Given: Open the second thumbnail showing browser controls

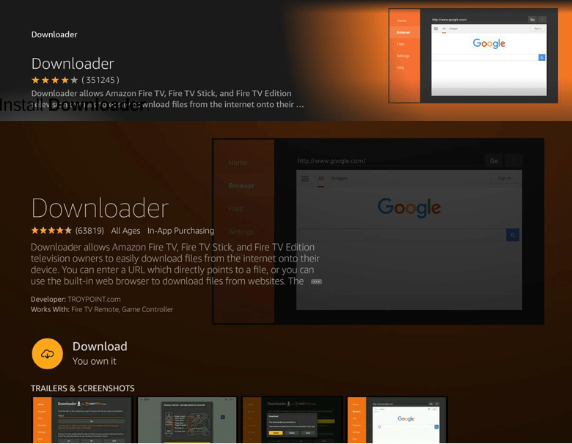Looking at the screenshot, I should [187, 420].
